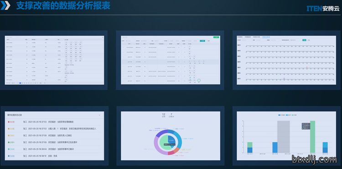Click the 事件处理状态记录 panel header
This screenshot has height=169, width=342.
[54, 115]
